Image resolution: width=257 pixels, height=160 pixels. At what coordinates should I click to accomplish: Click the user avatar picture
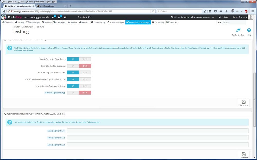click(251, 17)
